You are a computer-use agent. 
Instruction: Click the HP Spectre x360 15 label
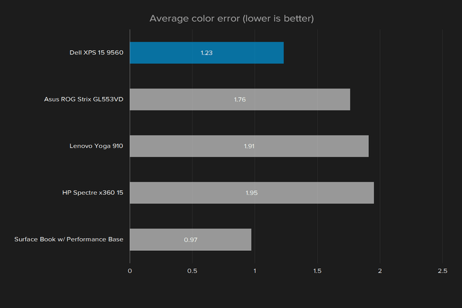92,193
